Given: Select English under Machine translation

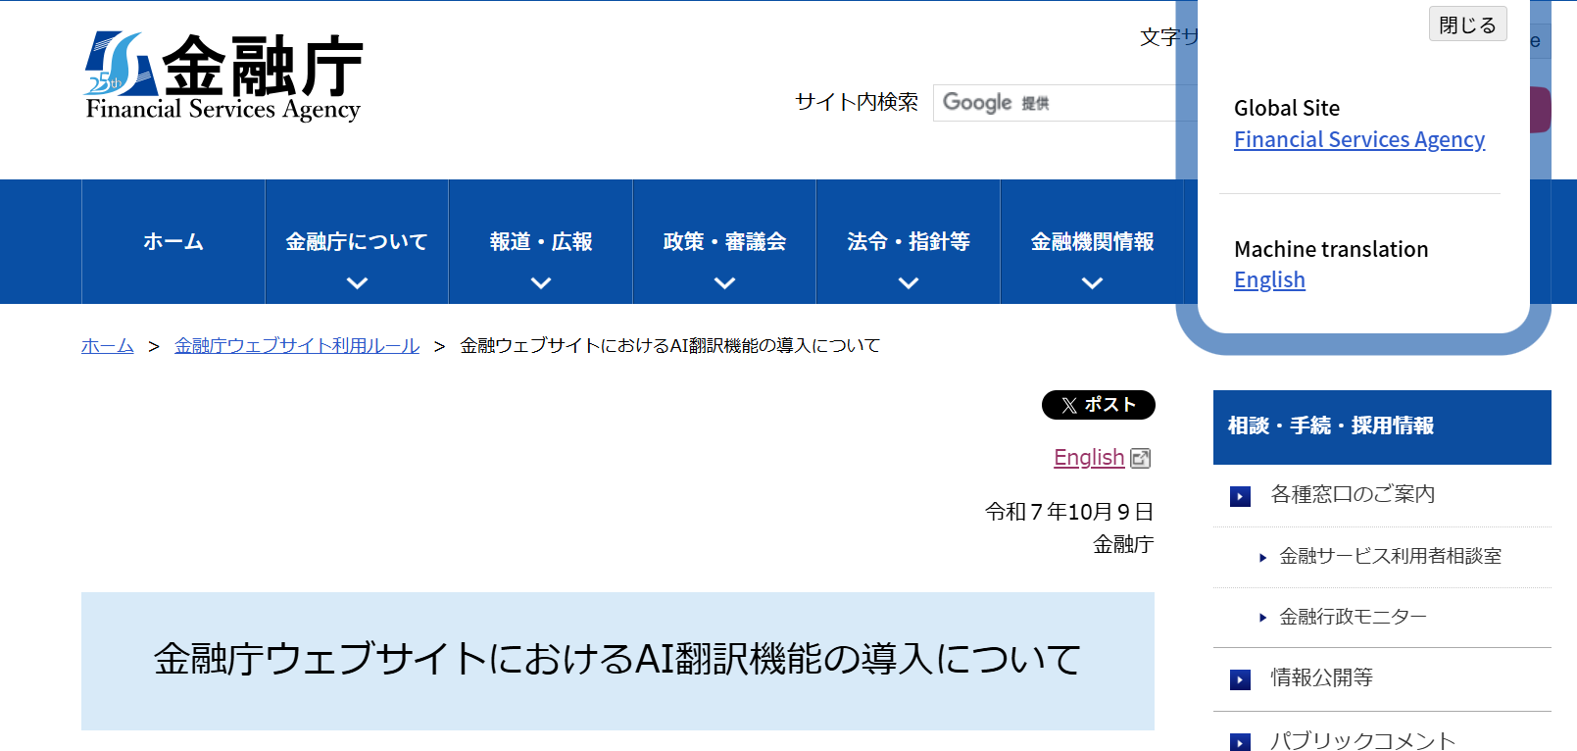Looking at the screenshot, I should pos(1269,280).
